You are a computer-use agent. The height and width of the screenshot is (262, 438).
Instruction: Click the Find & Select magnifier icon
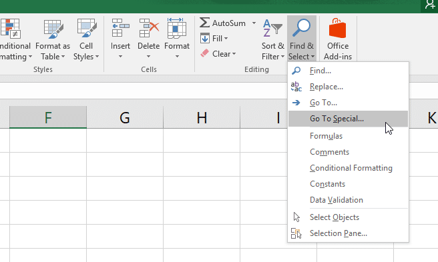[301, 28]
